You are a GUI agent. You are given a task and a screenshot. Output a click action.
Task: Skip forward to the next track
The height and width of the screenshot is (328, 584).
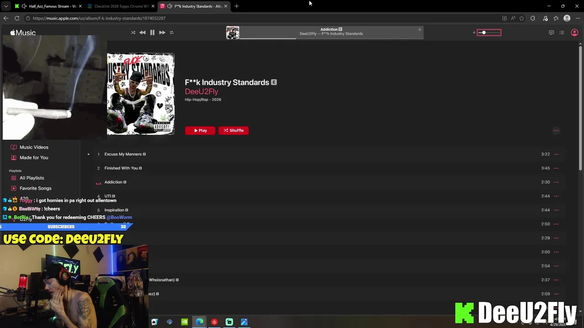[x=162, y=32]
